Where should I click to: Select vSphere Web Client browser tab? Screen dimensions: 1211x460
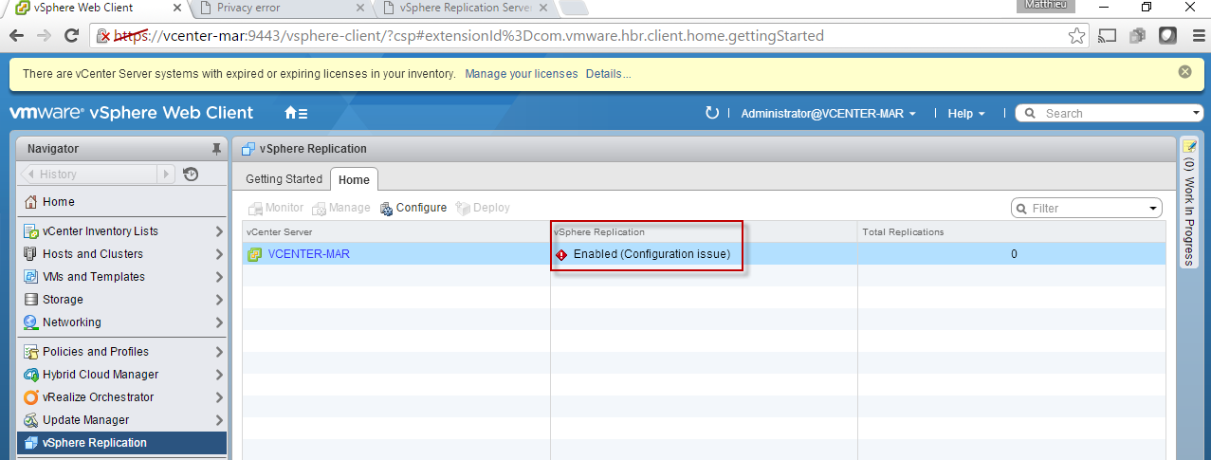coord(96,9)
